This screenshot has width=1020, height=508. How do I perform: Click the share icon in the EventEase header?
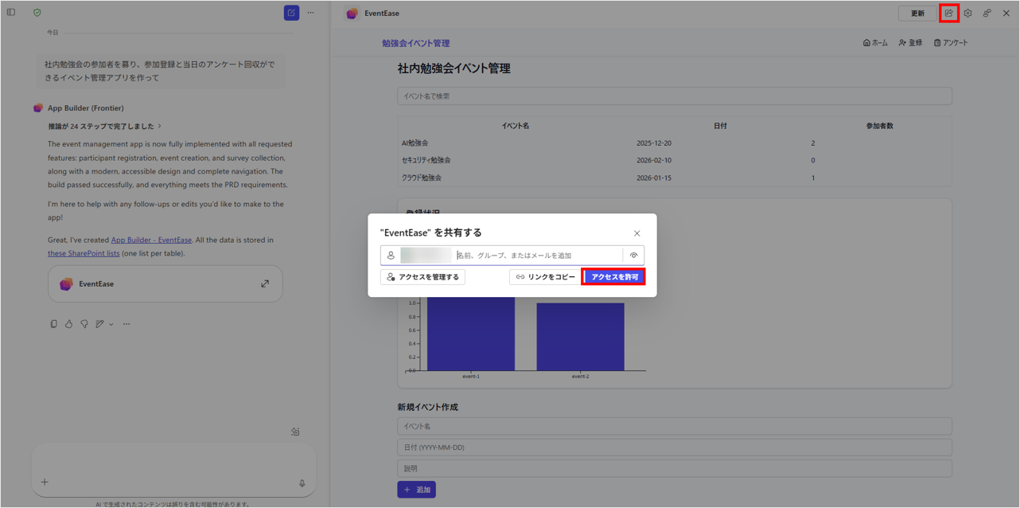[x=948, y=14]
